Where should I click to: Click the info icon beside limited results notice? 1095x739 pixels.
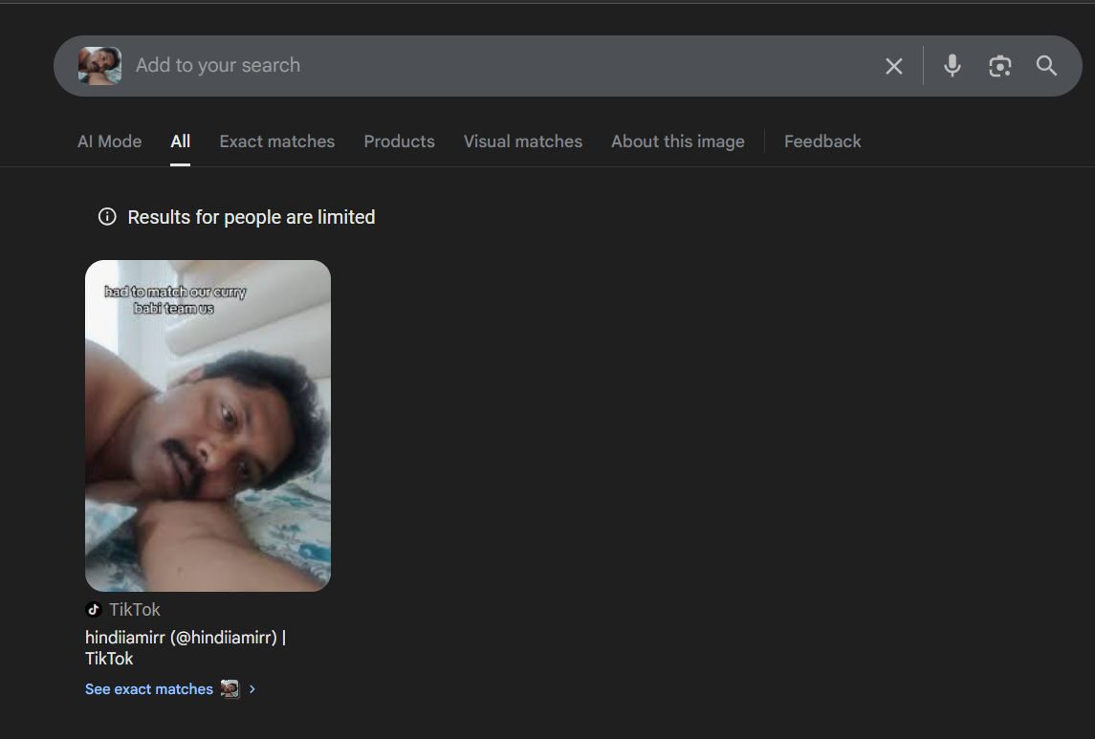(107, 217)
